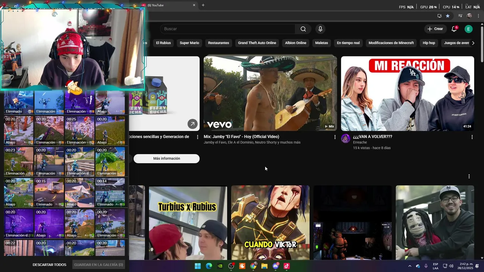Focus the Buscar search field
The width and height of the screenshot is (484, 272).
coord(228,29)
